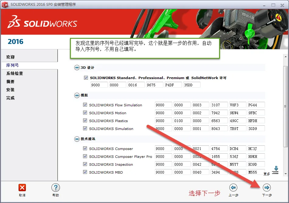The width and height of the screenshot is (289, 203).
Task: Select 序列号 step in sidebar
Action: pyautogui.click(x=12, y=65)
